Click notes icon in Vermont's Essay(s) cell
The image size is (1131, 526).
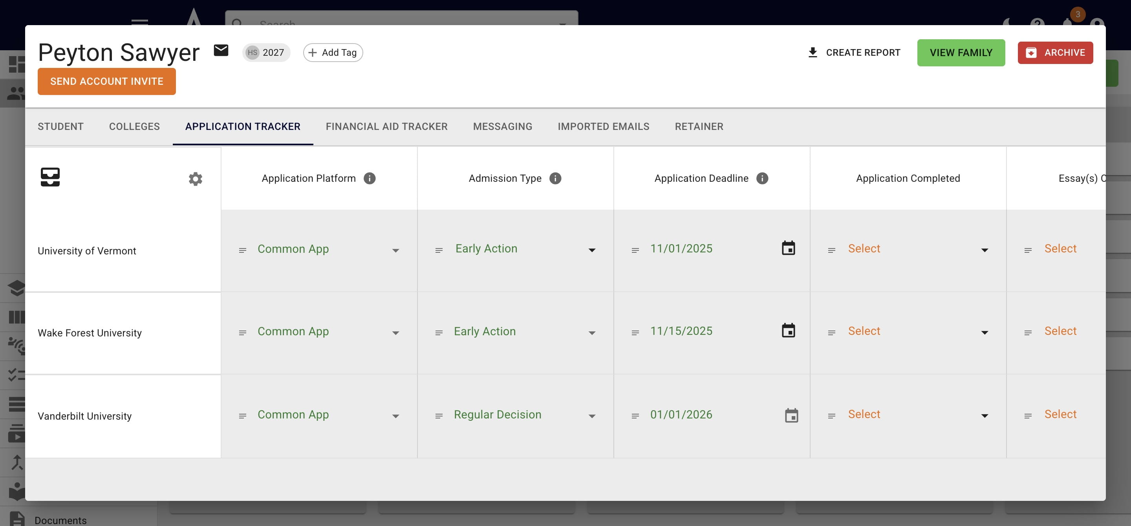[x=1027, y=250]
